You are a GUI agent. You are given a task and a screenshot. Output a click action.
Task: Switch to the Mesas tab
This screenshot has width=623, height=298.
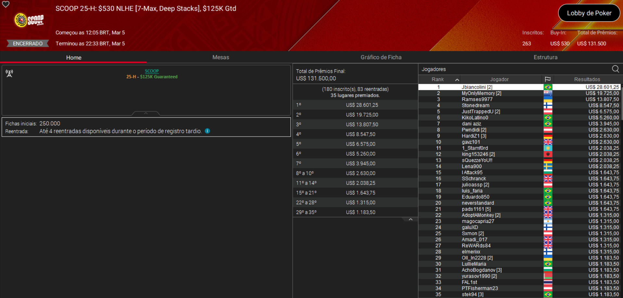pos(221,57)
